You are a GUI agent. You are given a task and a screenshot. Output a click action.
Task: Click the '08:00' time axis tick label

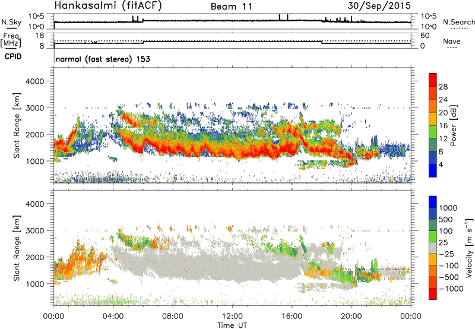point(173,317)
